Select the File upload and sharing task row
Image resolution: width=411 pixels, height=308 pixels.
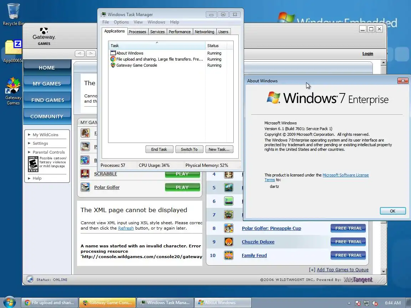(x=171, y=59)
